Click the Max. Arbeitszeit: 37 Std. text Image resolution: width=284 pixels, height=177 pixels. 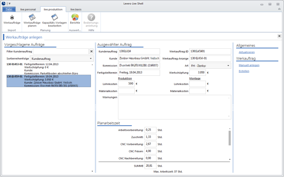168,172
